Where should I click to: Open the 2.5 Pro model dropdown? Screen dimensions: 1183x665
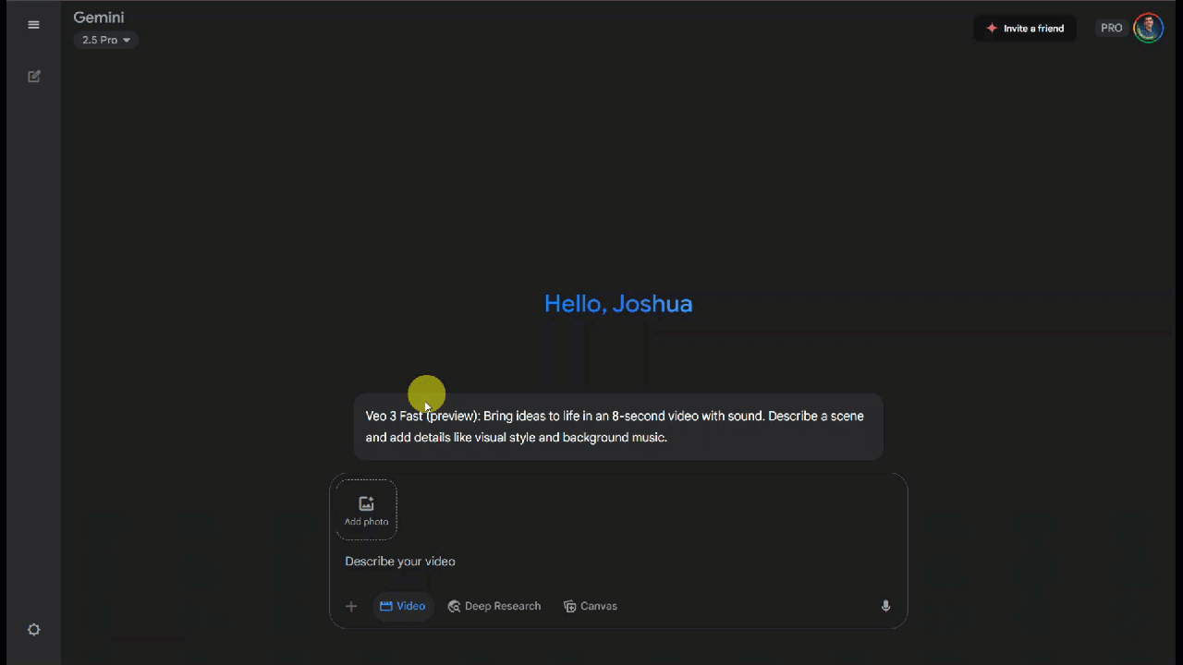[106, 40]
